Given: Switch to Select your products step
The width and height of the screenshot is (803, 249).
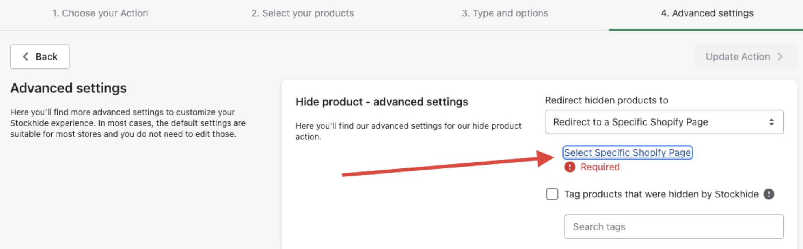Looking at the screenshot, I should tap(302, 13).
